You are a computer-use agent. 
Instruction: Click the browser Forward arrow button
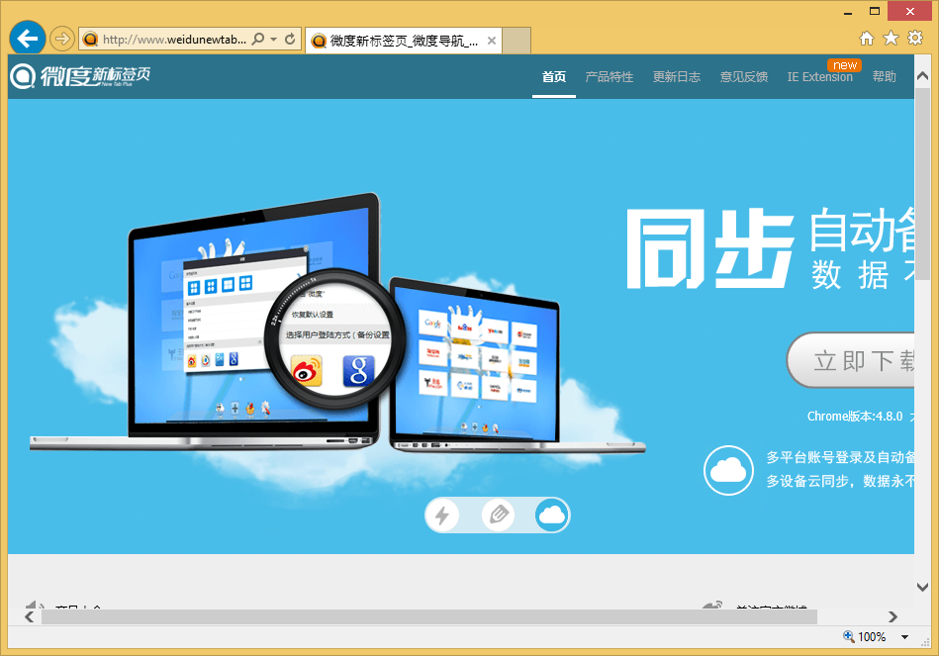click(x=61, y=40)
